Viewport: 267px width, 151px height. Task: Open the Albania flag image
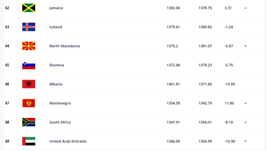pyautogui.click(x=29, y=84)
